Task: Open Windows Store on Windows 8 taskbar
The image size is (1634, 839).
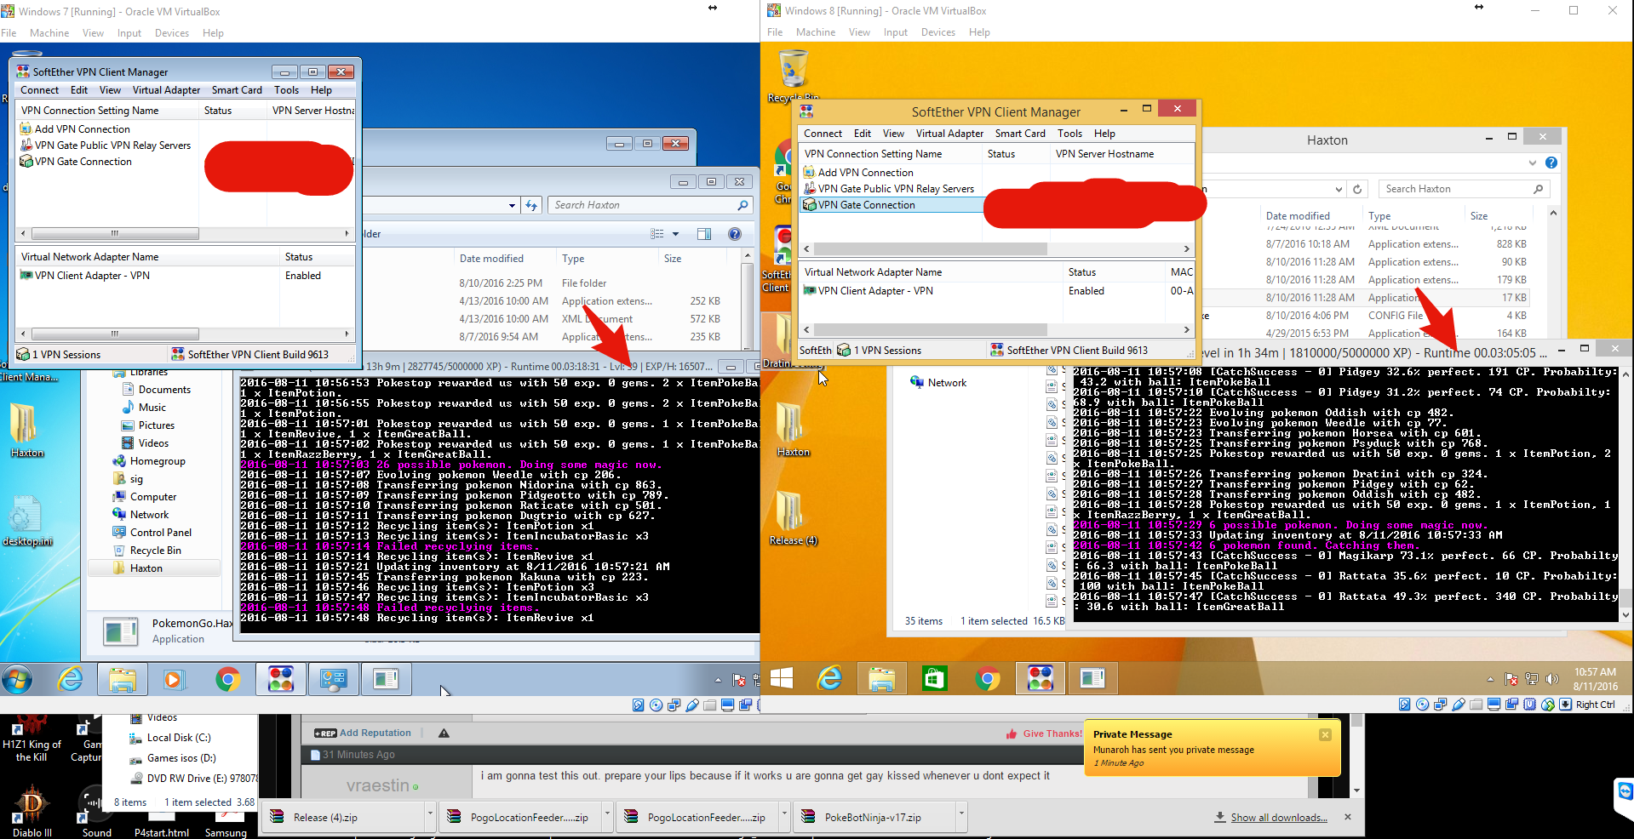Action: (935, 678)
